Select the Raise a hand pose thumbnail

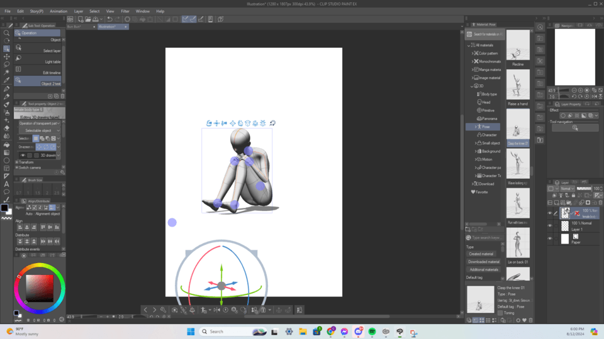click(518, 85)
